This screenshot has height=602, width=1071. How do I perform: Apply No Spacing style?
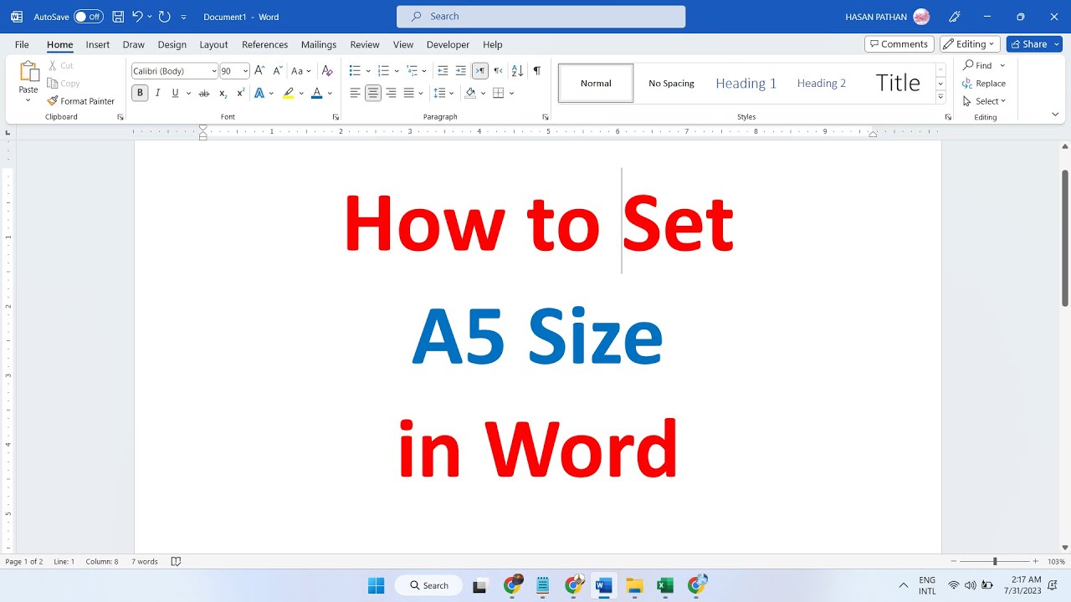click(671, 83)
